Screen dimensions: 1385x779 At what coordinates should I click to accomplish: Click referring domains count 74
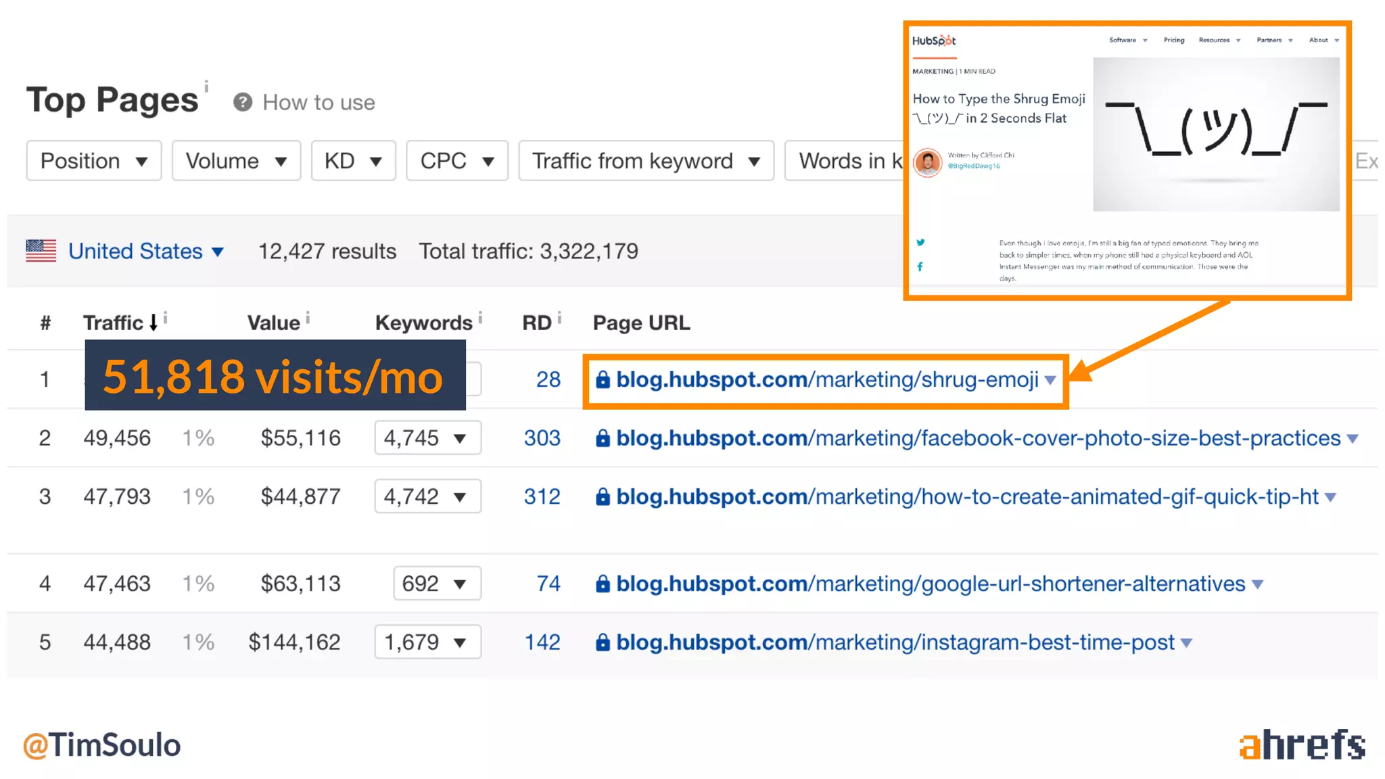point(548,583)
